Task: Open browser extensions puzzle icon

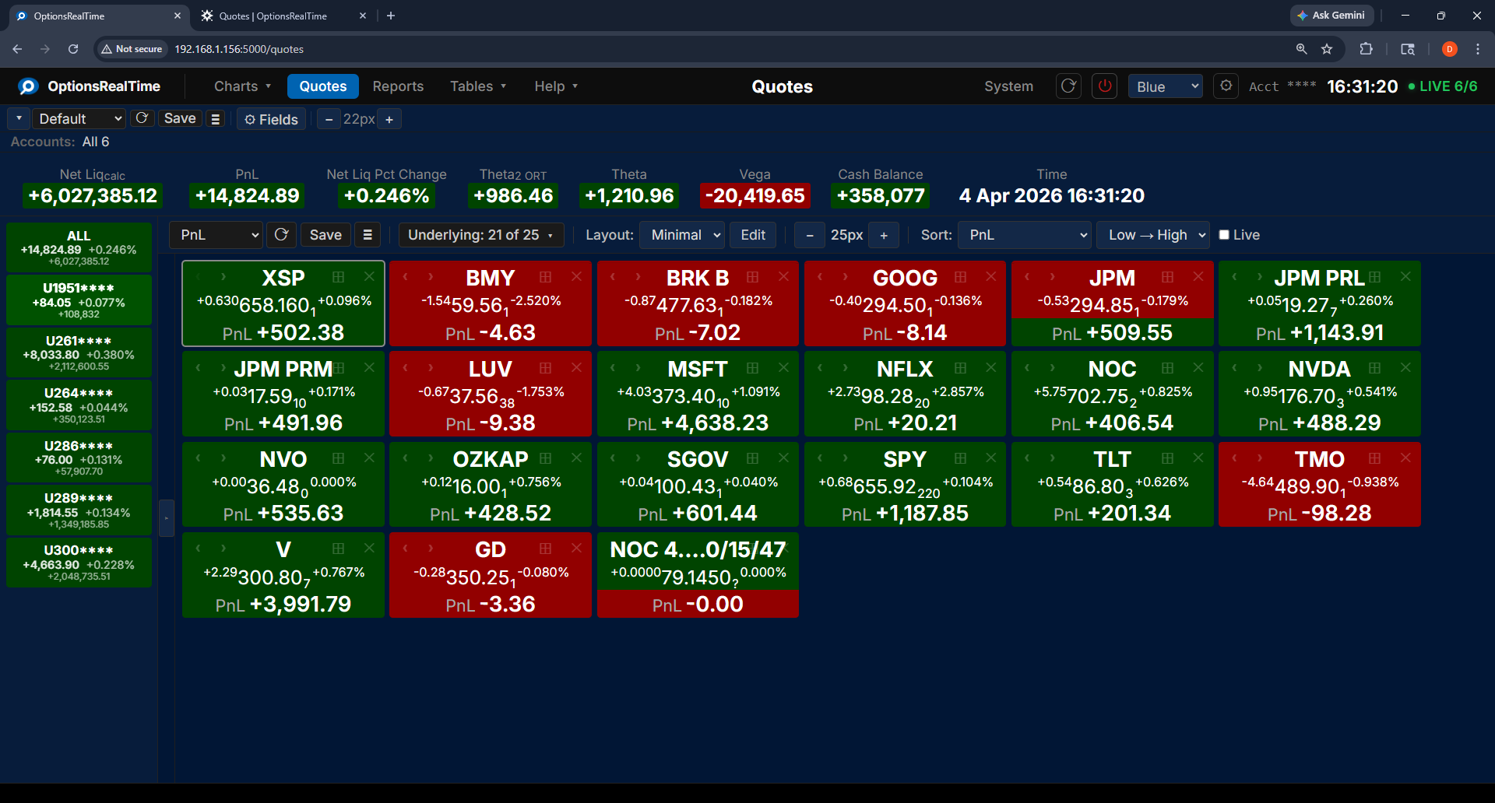Action: (1366, 49)
